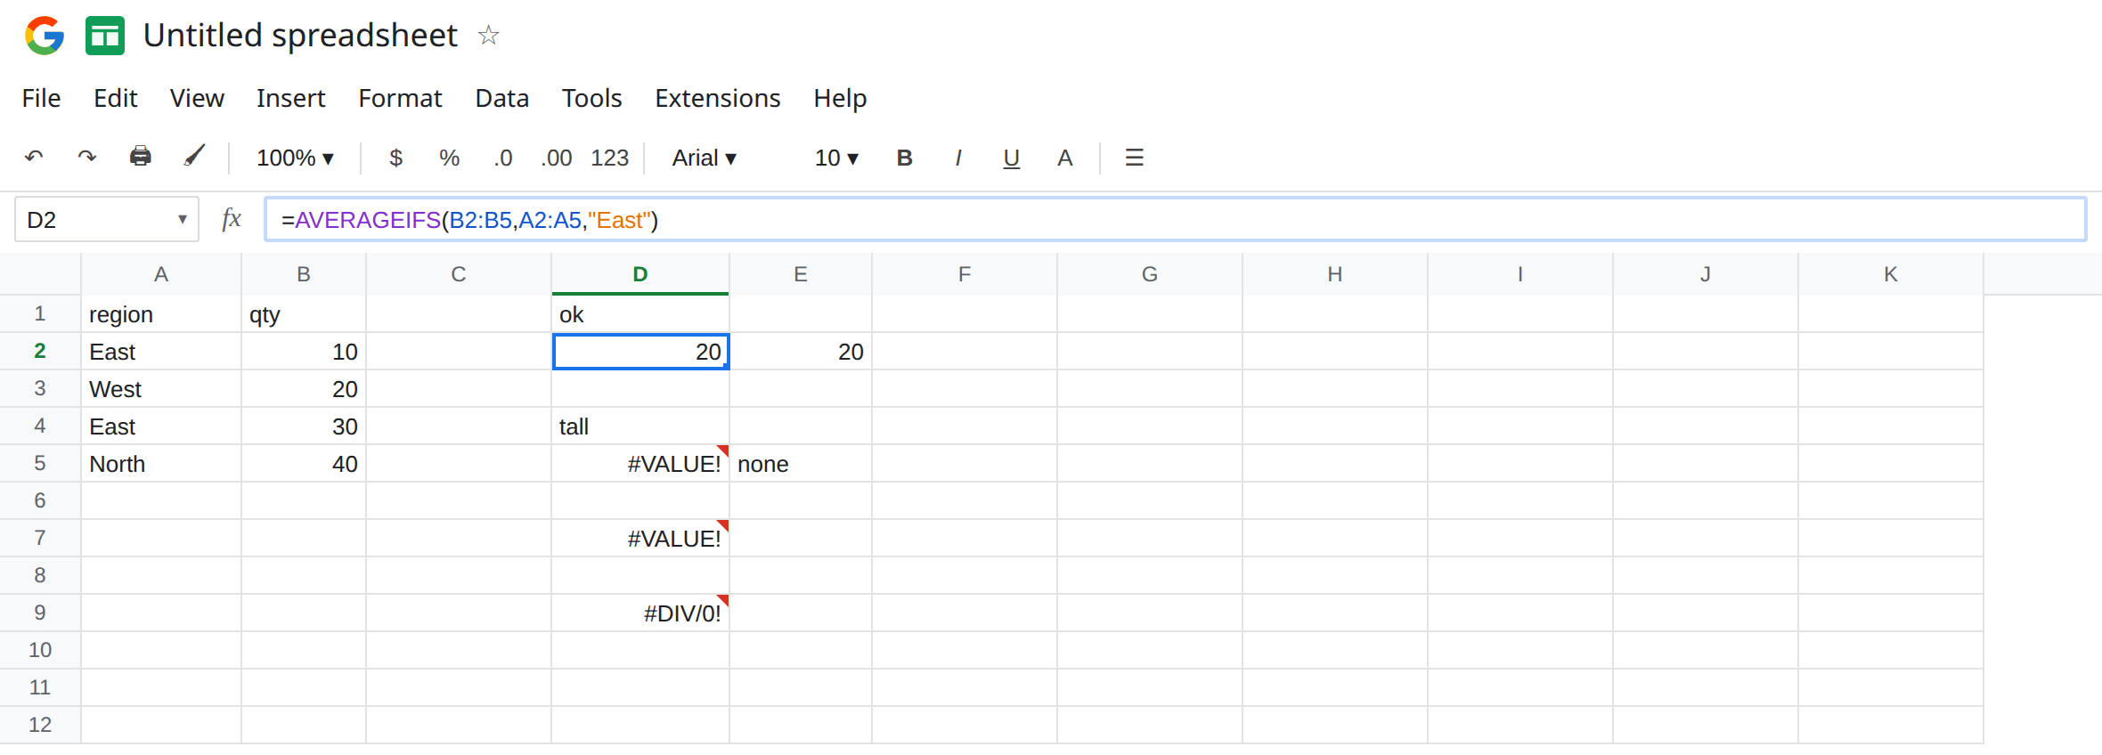The image size is (2102, 755).
Task: Click the 'North' cell
Action: 161,464
